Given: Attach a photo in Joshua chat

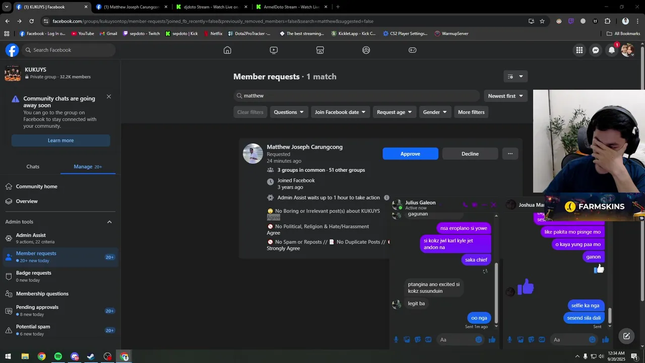Looking at the screenshot, I should (x=520, y=340).
